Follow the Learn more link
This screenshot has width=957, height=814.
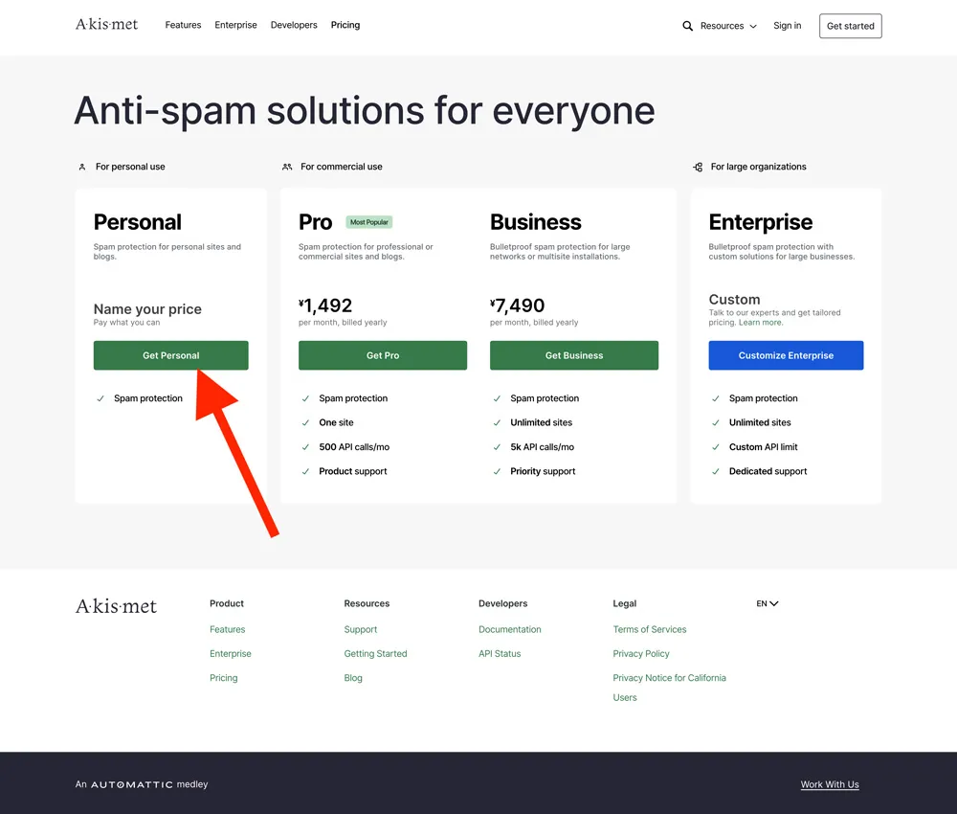pyautogui.click(x=761, y=323)
